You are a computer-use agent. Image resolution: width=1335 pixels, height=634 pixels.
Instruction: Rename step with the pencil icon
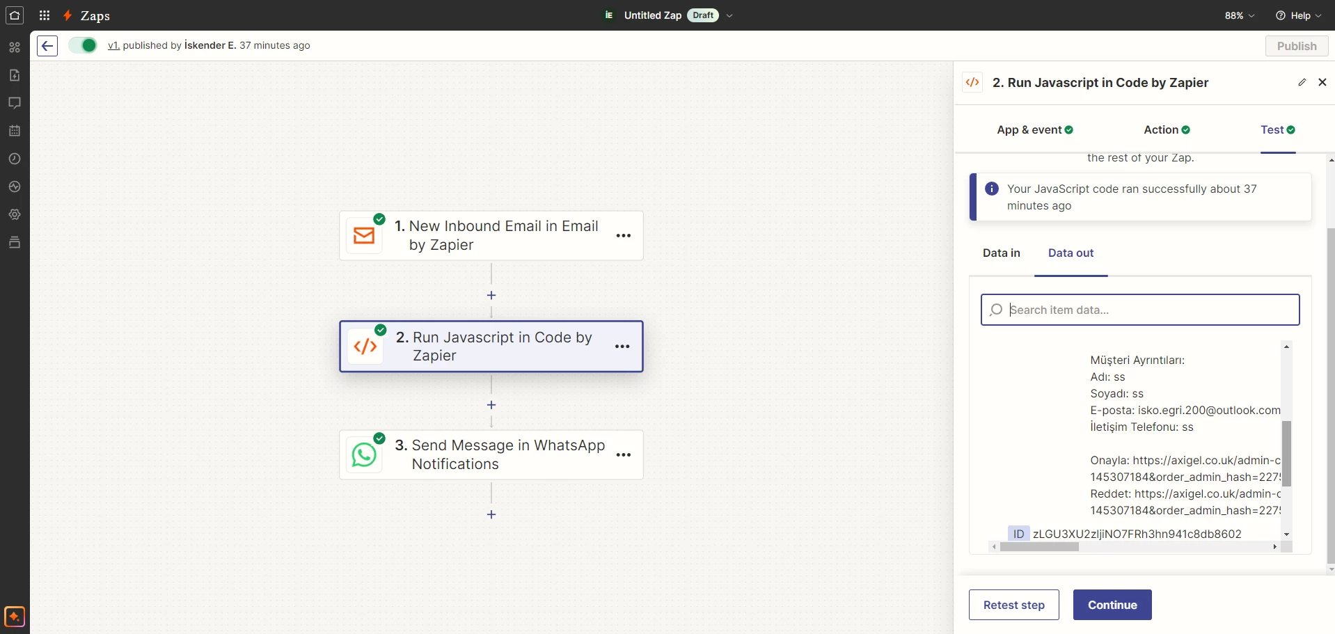pyautogui.click(x=1302, y=82)
